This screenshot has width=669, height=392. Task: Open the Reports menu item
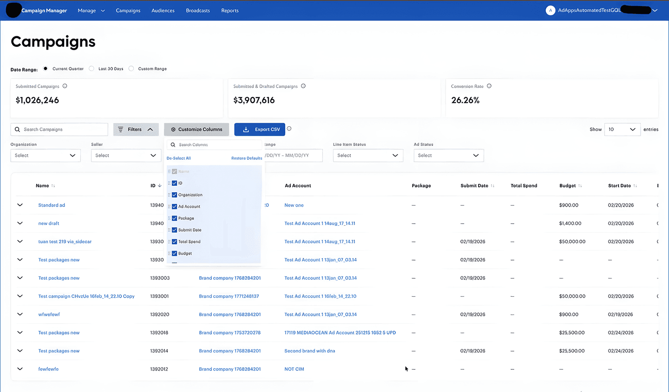point(230,10)
